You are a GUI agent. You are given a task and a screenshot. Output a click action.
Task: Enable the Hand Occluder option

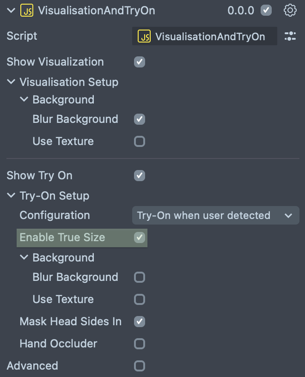tap(140, 344)
